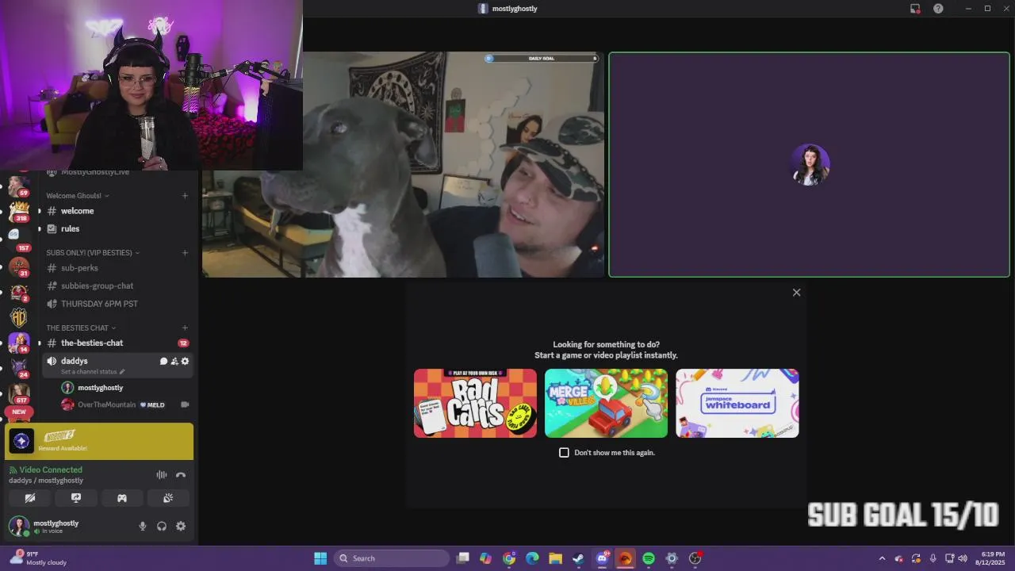The height and width of the screenshot is (571, 1015).
Task: Open the subbies-group-chat channel
Action: (117, 285)
